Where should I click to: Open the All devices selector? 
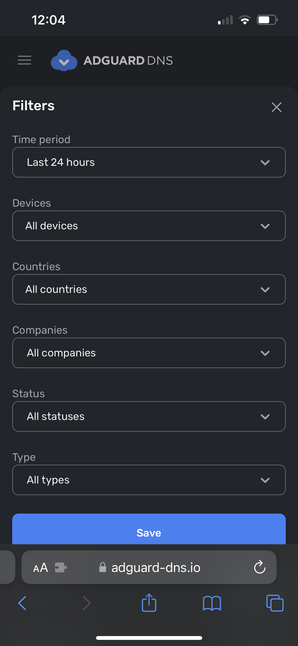(149, 226)
